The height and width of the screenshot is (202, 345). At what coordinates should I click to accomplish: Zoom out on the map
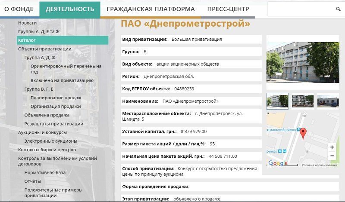(332, 156)
